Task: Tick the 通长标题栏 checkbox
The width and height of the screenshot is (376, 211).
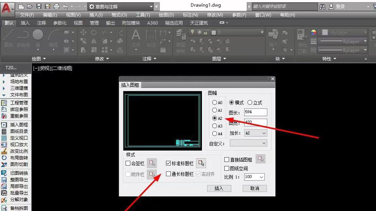Action: coord(169,174)
